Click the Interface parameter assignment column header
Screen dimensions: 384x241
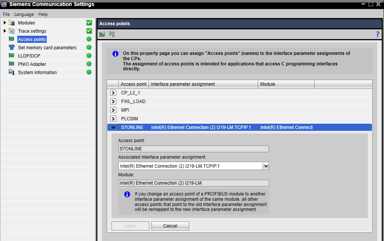pos(203,84)
